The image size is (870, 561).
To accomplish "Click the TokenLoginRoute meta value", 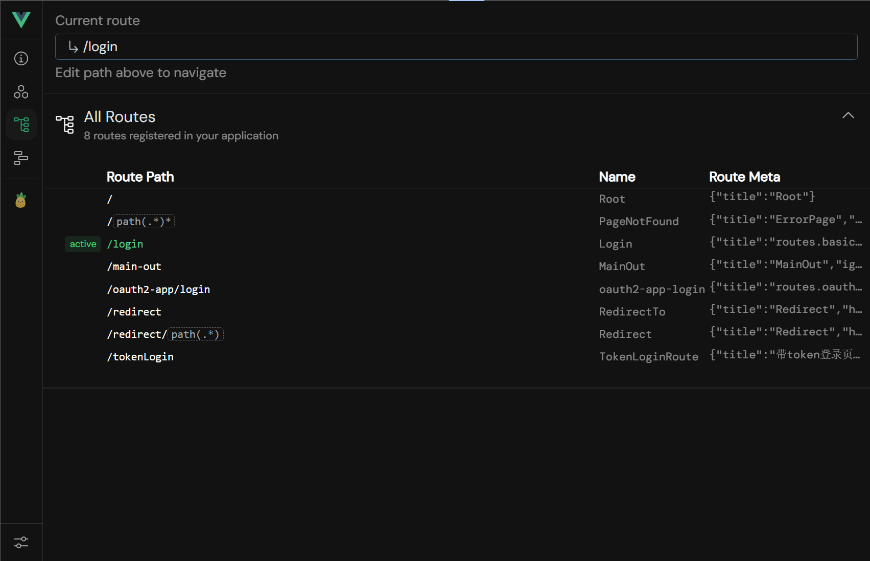I will coord(785,355).
